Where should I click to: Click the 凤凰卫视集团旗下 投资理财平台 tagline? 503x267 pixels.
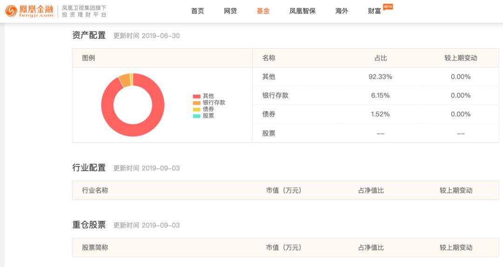coord(84,11)
